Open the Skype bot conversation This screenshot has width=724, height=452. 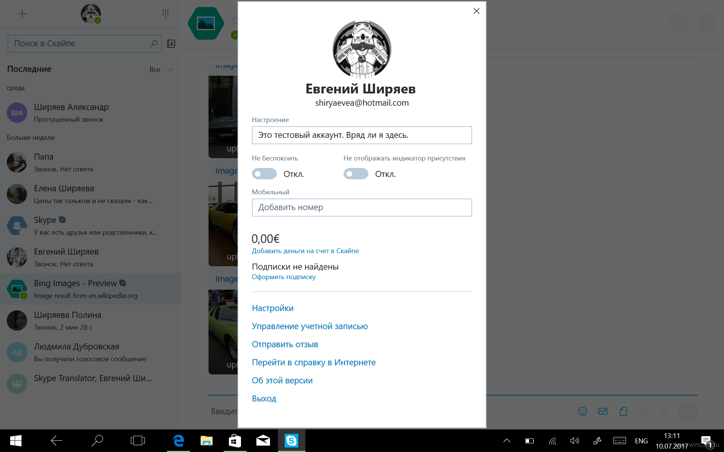coord(90,226)
